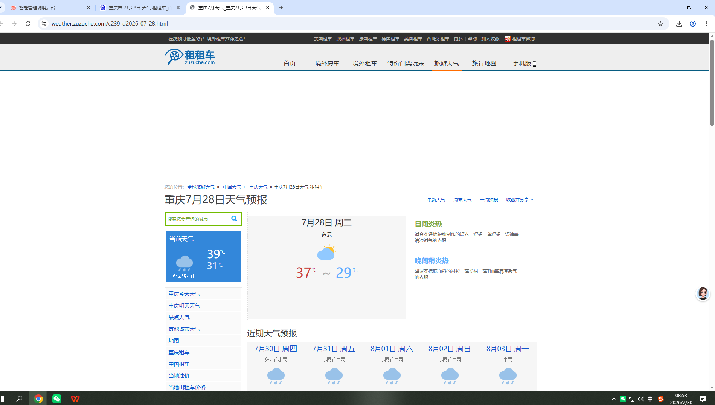
Task: Open WeChat from the taskbar
Action: [x=57, y=399]
